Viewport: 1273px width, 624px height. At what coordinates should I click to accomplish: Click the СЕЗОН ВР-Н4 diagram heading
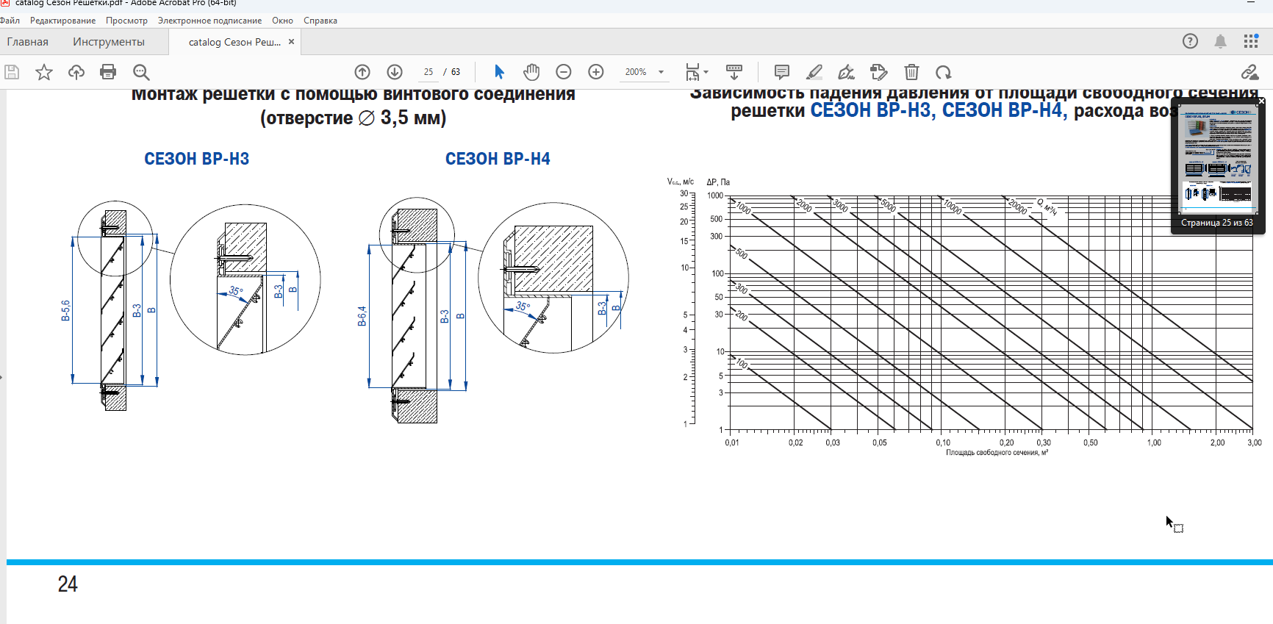point(498,159)
